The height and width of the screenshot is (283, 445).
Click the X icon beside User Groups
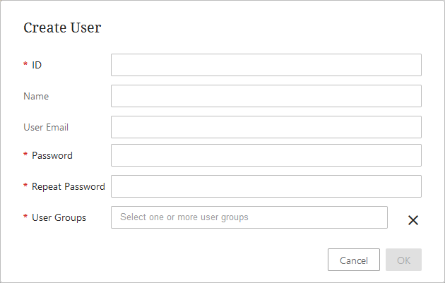[x=413, y=220]
